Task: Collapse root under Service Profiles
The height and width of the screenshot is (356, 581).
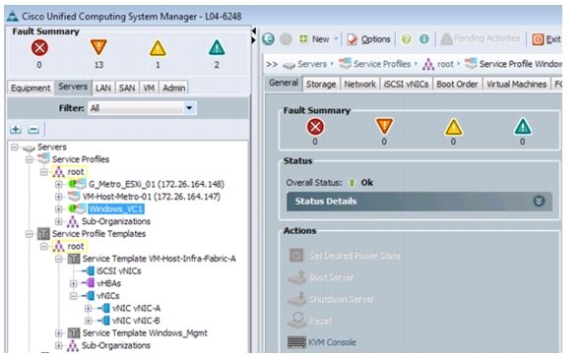Action: pyautogui.click(x=43, y=172)
